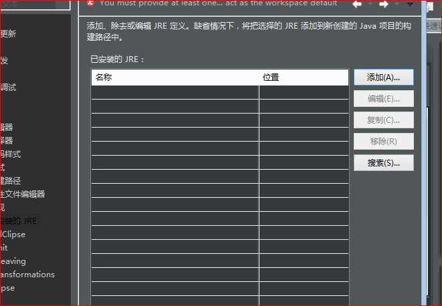Click the red error icon in header
This screenshot has height=306, width=442.
tap(90, 3)
